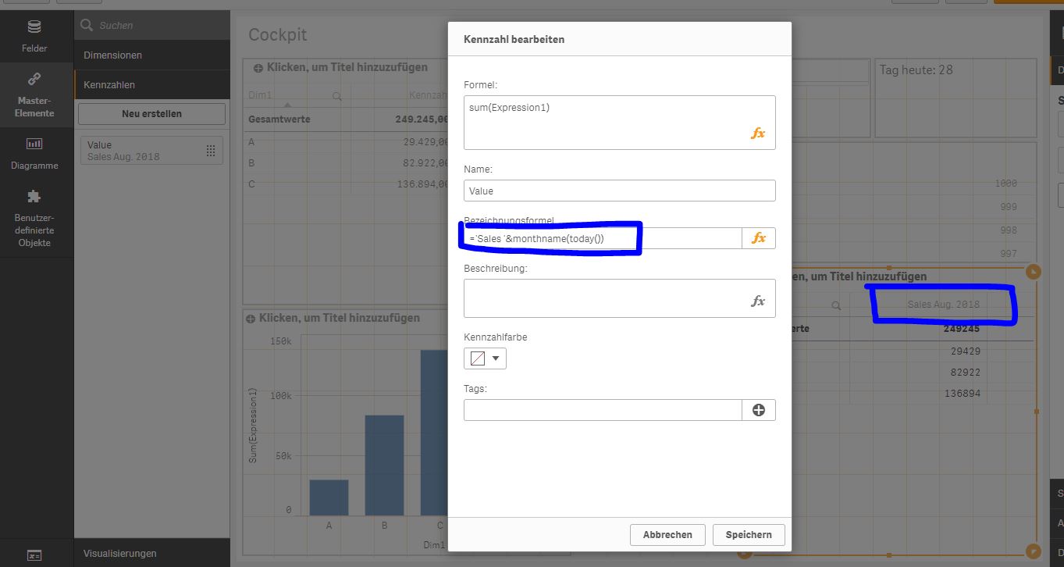The height and width of the screenshot is (567, 1064).
Task: Click the top table's 'Klicken, um Titel hinzuzufügen' title
Action: click(x=347, y=68)
